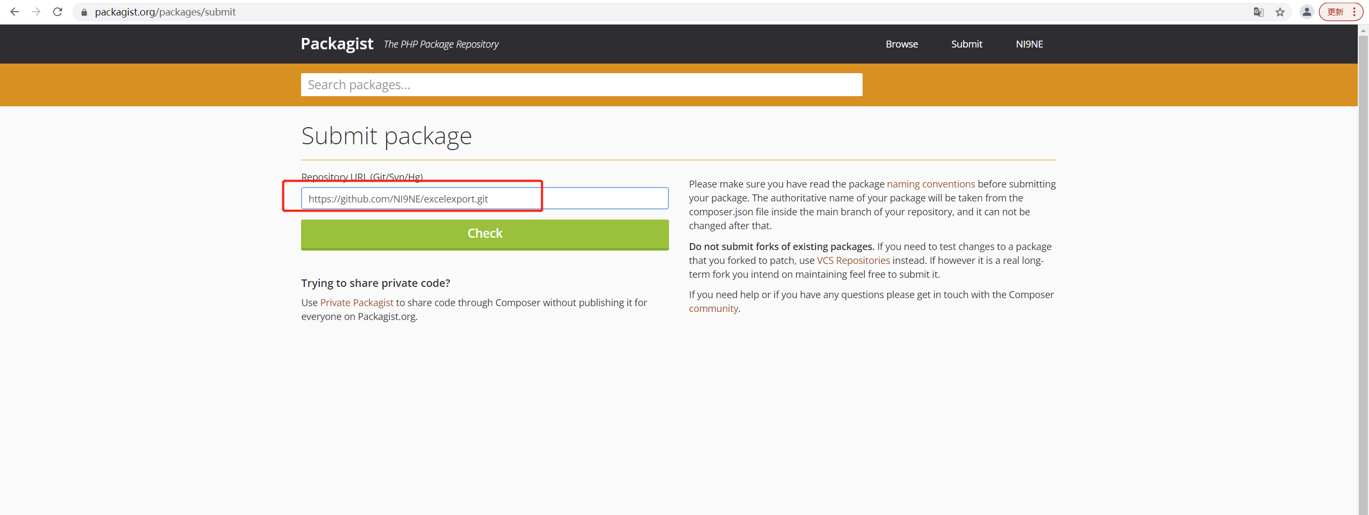Viewport: 1369px width, 515px height.
Task: Open the Chrome three-dot menu
Action: point(1354,12)
